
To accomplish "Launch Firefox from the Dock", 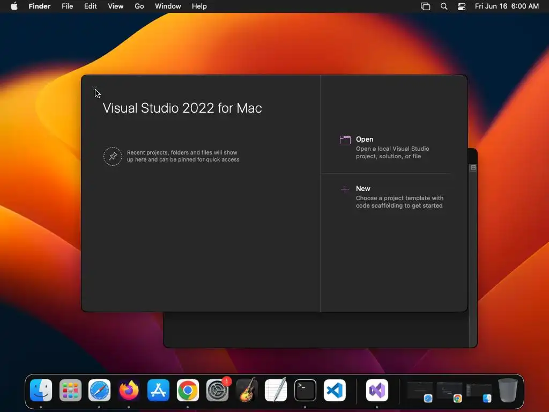I will pos(129,391).
